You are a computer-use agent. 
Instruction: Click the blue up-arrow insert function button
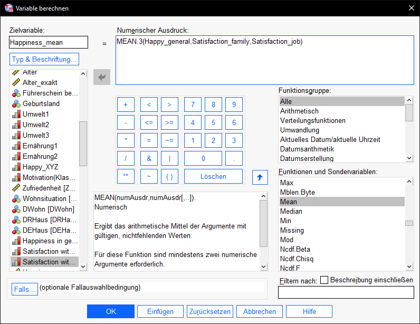click(x=260, y=177)
